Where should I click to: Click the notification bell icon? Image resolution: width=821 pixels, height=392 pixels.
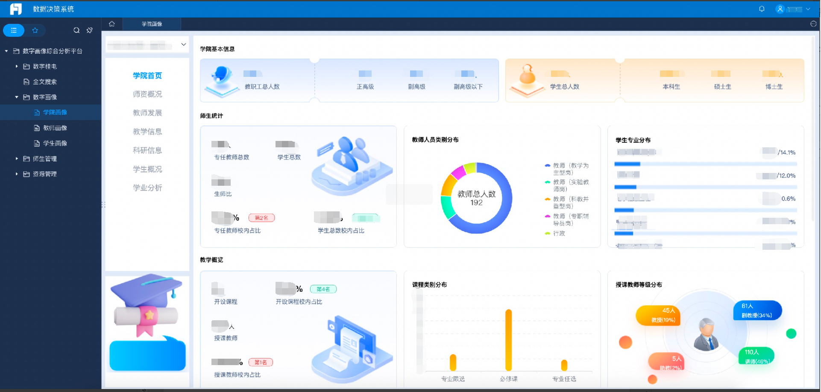point(762,9)
